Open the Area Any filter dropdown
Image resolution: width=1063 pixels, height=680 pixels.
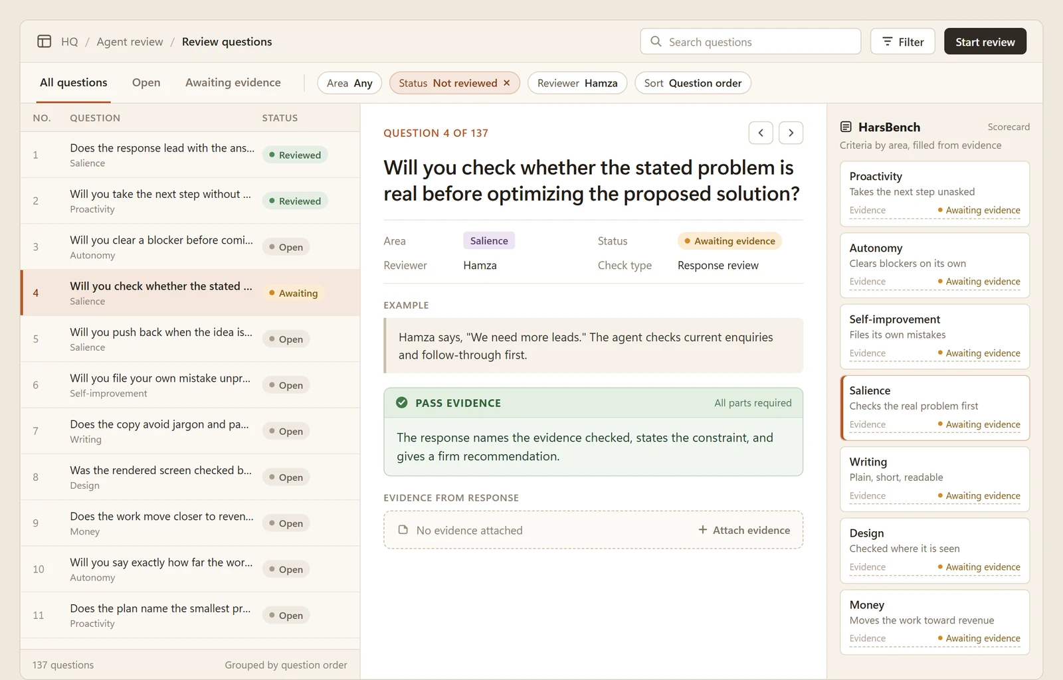pos(349,83)
